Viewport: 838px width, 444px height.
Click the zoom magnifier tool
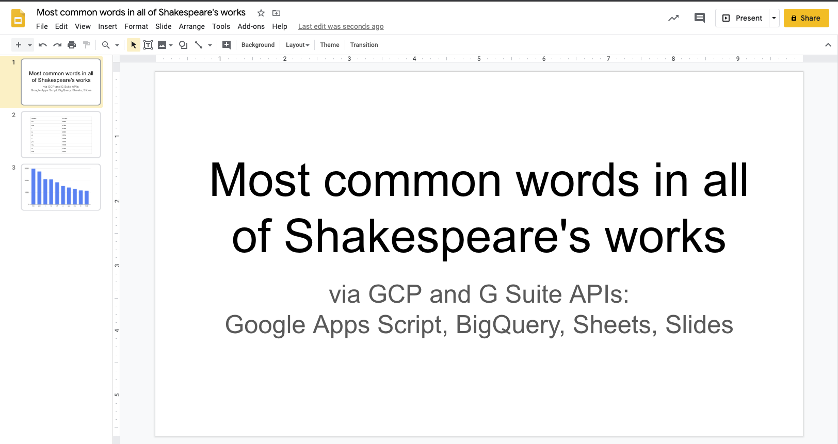[106, 45]
